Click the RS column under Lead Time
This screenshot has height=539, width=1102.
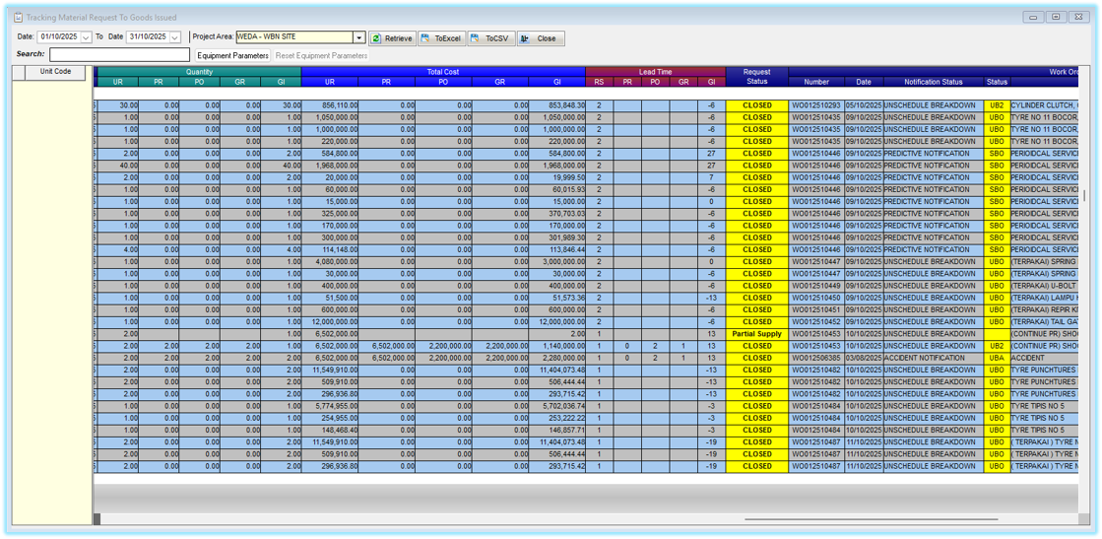(600, 83)
